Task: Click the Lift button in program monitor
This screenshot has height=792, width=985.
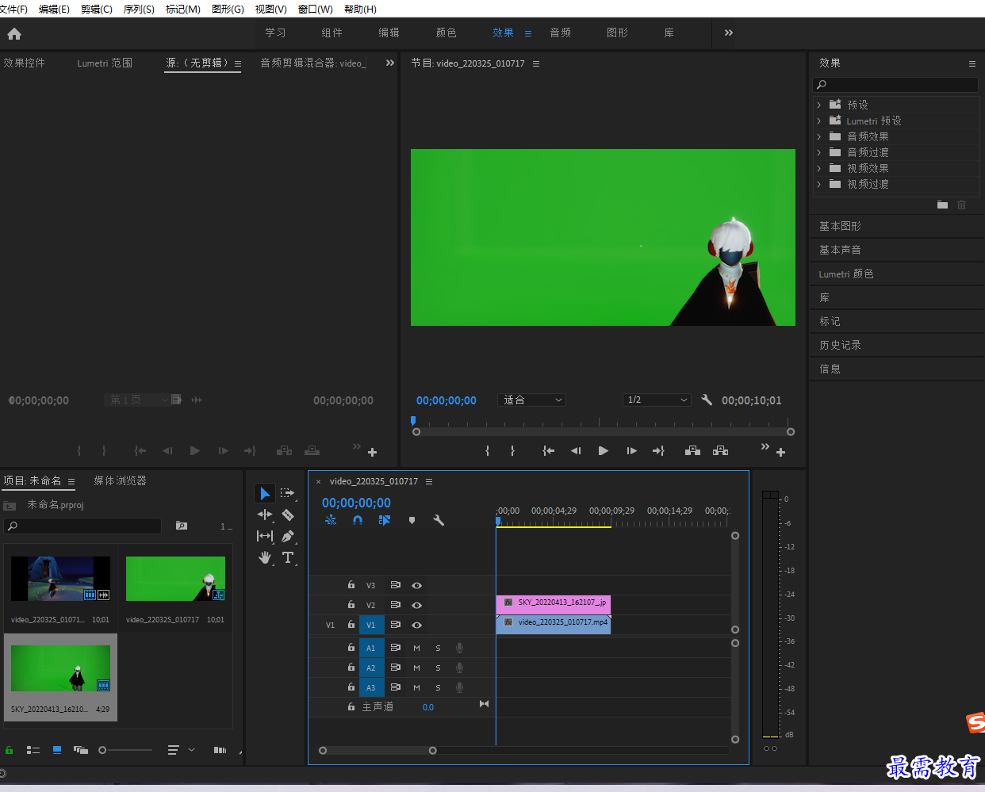Action: click(x=692, y=450)
